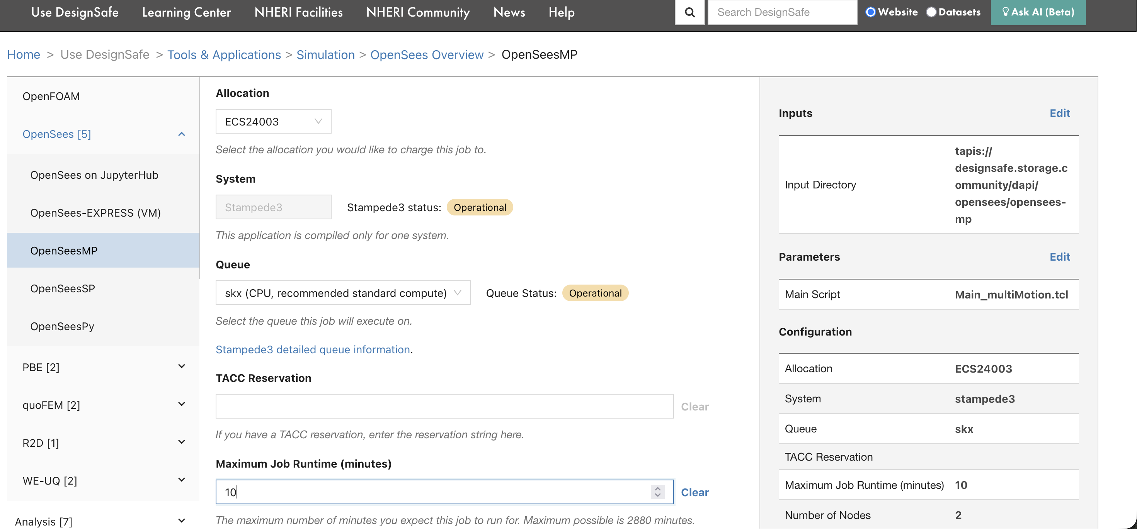Open the Help menu
The width and height of the screenshot is (1137, 529).
point(562,12)
